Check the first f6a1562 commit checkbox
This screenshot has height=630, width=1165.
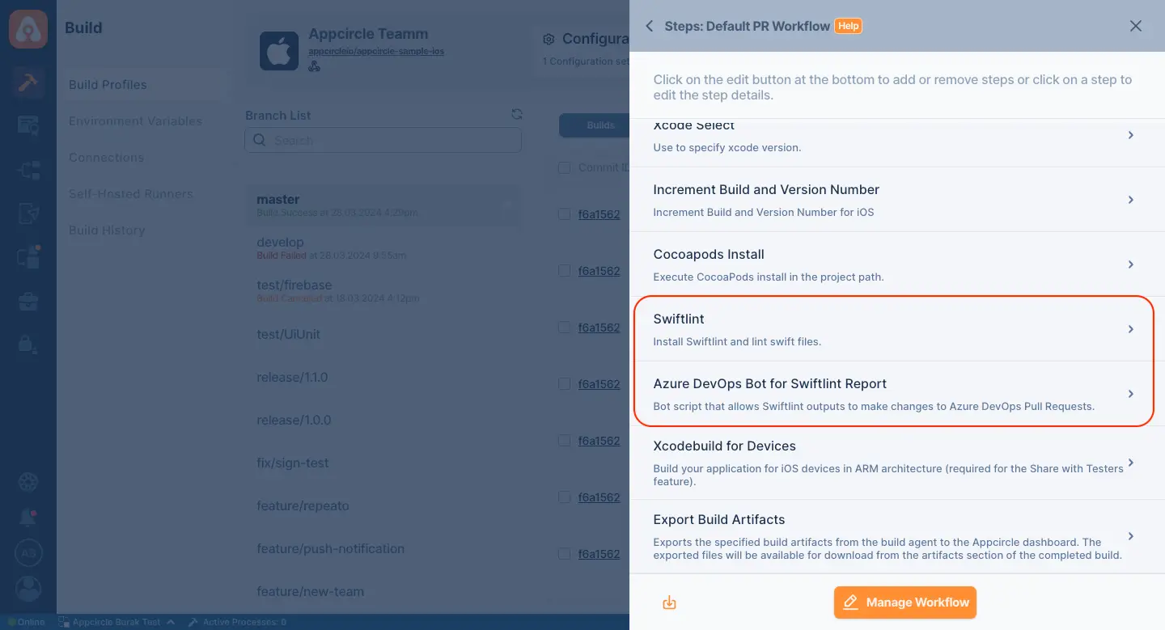pyautogui.click(x=564, y=214)
